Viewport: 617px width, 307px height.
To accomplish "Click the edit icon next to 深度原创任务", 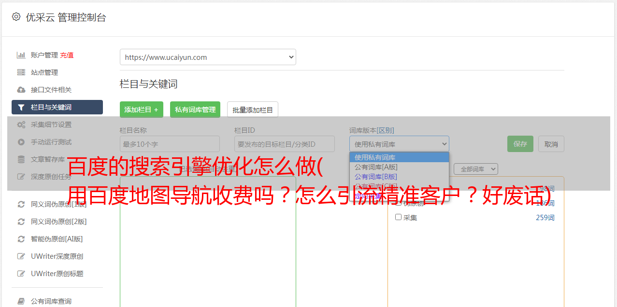I will pyautogui.click(x=21, y=177).
